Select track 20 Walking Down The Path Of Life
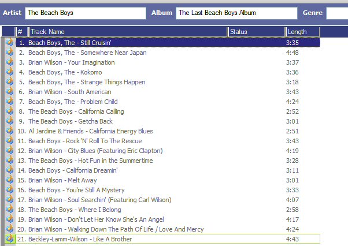Viewport: 348px width, 246px height. coord(168,229)
